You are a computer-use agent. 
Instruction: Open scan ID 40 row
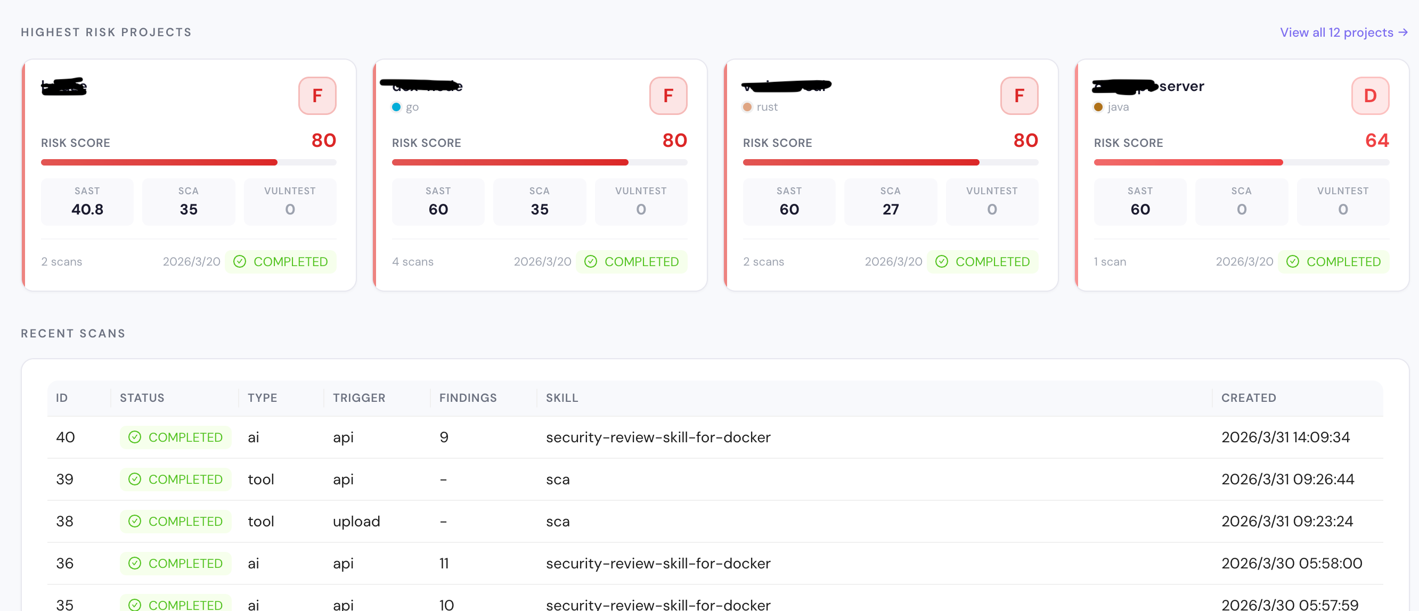(x=715, y=437)
